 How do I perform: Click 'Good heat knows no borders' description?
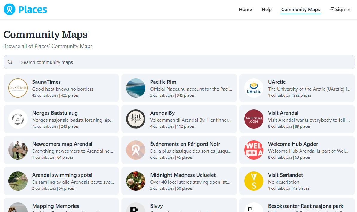click(x=63, y=89)
